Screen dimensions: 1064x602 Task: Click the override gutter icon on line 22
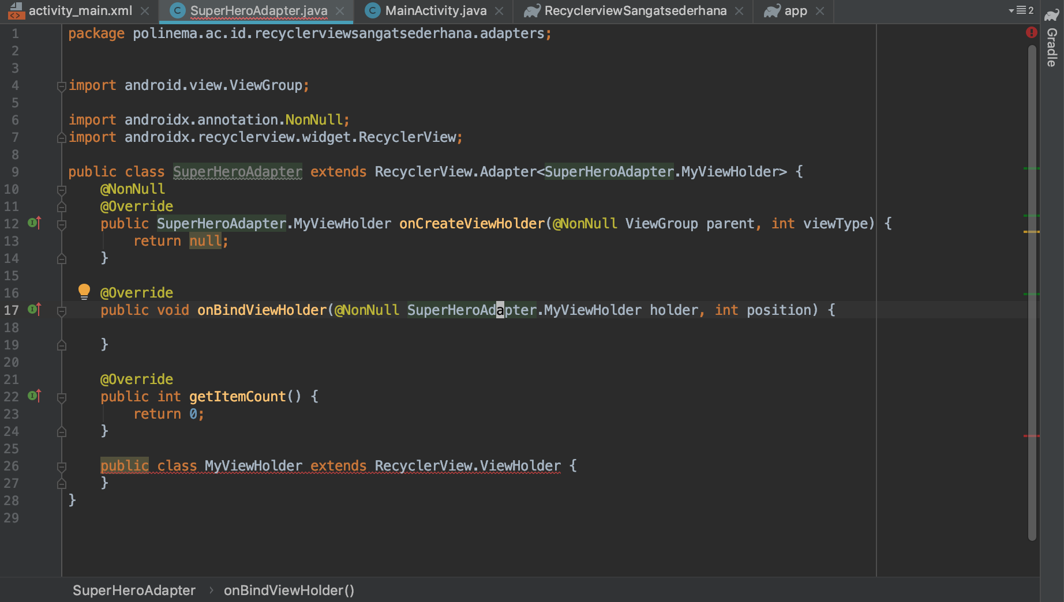pyautogui.click(x=35, y=396)
